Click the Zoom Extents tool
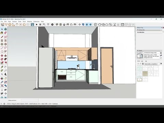The image size is (164, 123). coord(2,86)
